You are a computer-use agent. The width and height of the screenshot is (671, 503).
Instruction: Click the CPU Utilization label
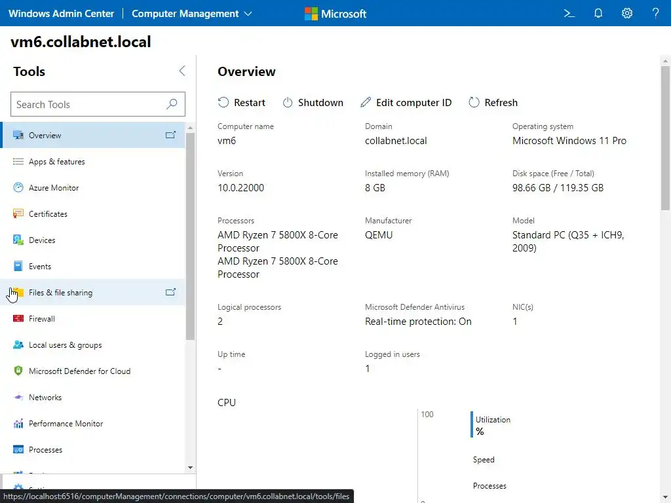pyautogui.click(x=493, y=420)
